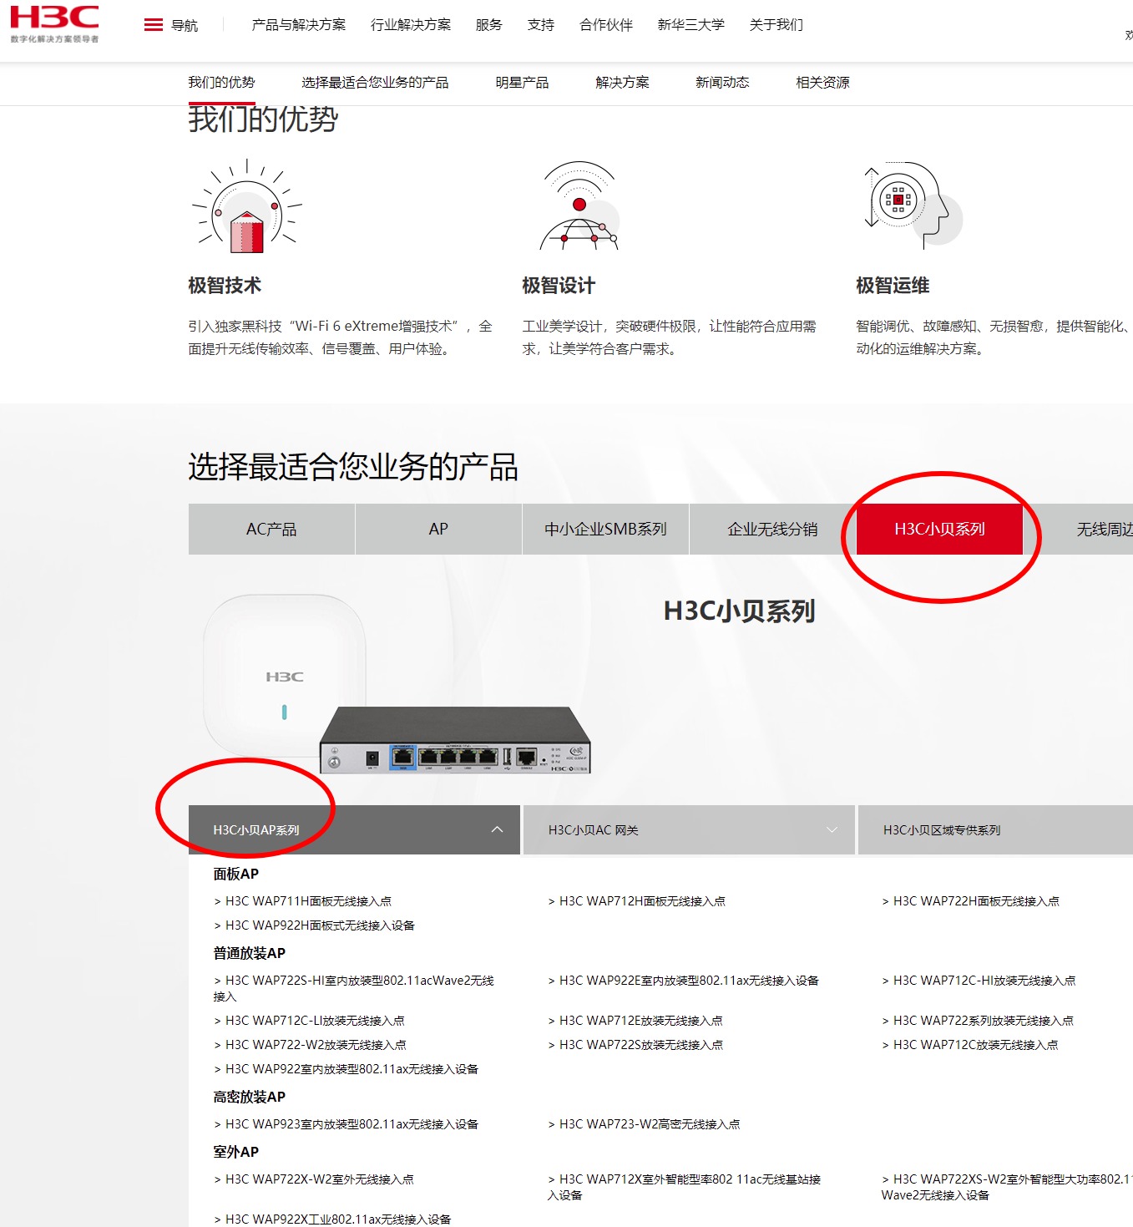Open the 服务 menu
1133x1227 pixels.
pyautogui.click(x=489, y=25)
